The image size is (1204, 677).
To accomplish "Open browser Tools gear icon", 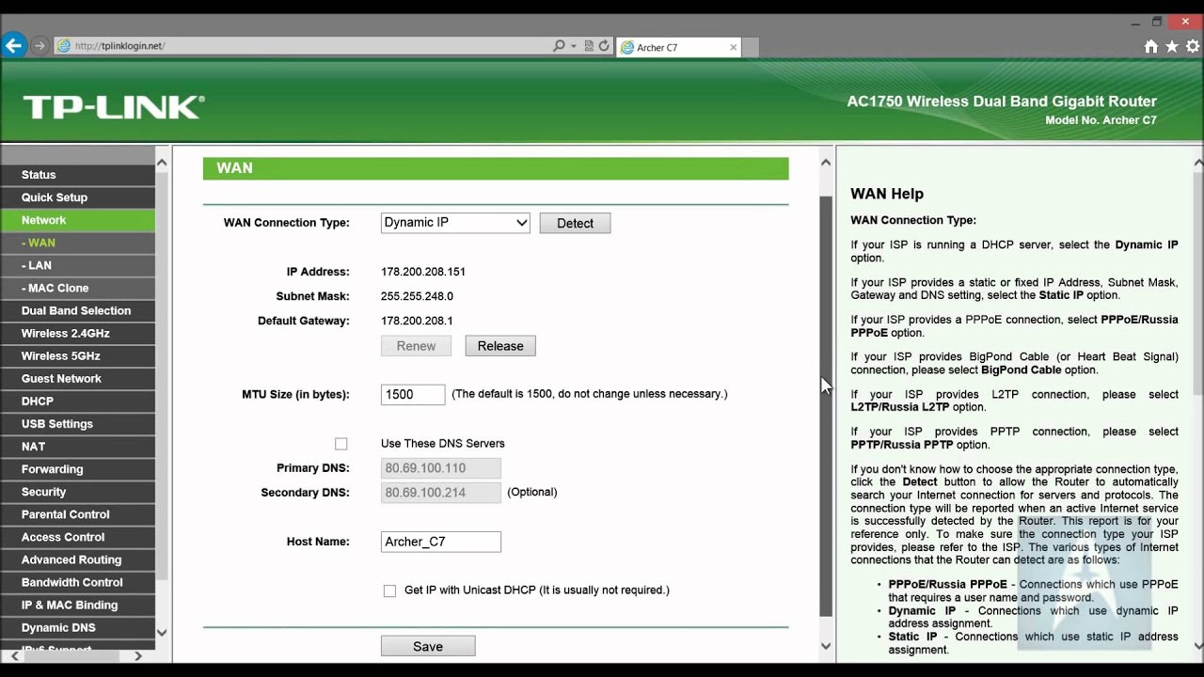I will [x=1193, y=46].
